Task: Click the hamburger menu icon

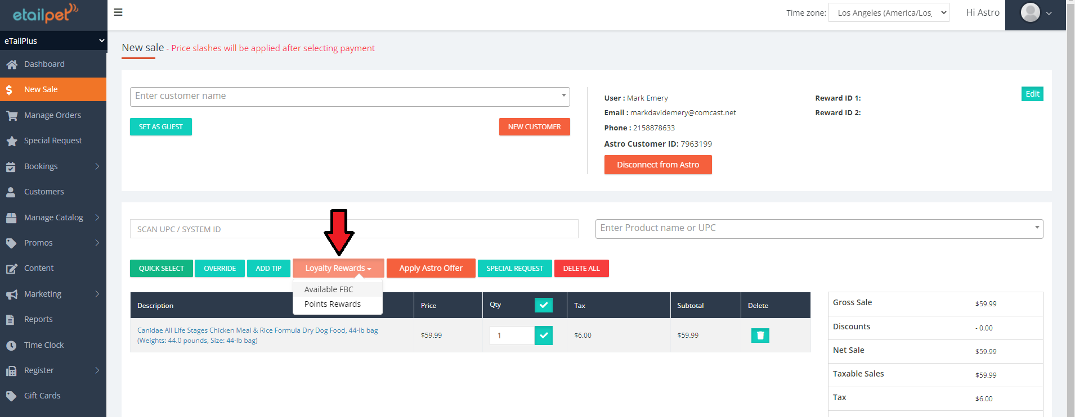Action: (118, 12)
